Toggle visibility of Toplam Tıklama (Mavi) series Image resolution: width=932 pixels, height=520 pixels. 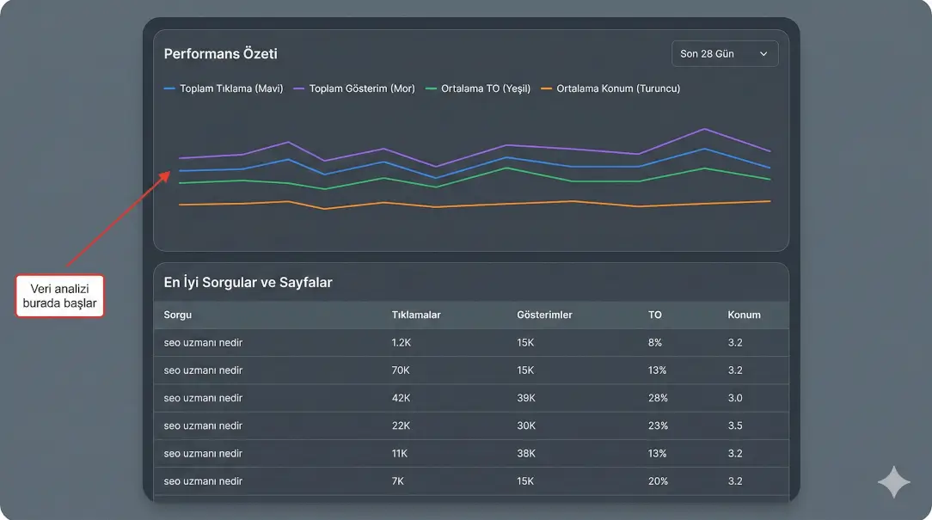[224, 88]
